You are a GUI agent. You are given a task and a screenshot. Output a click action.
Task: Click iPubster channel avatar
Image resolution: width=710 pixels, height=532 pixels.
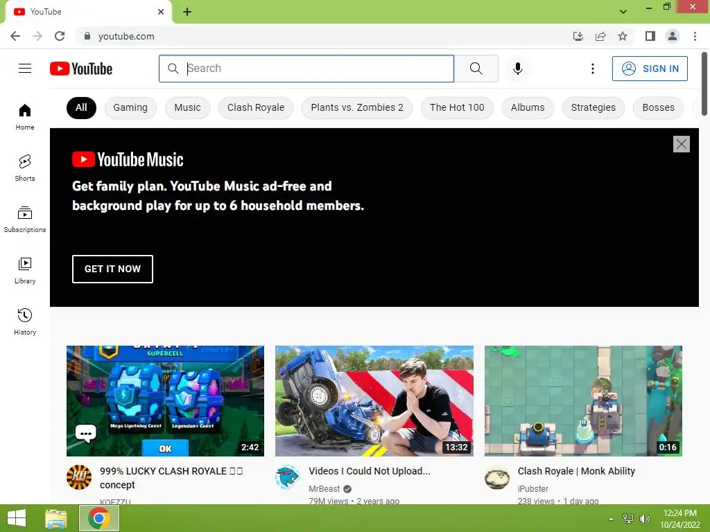coord(497,477)
